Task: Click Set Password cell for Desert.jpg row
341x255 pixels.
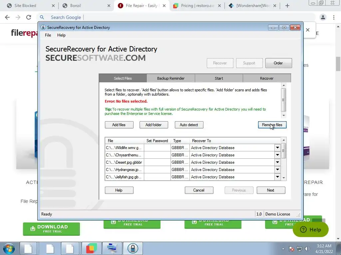Action: [157, 162]
